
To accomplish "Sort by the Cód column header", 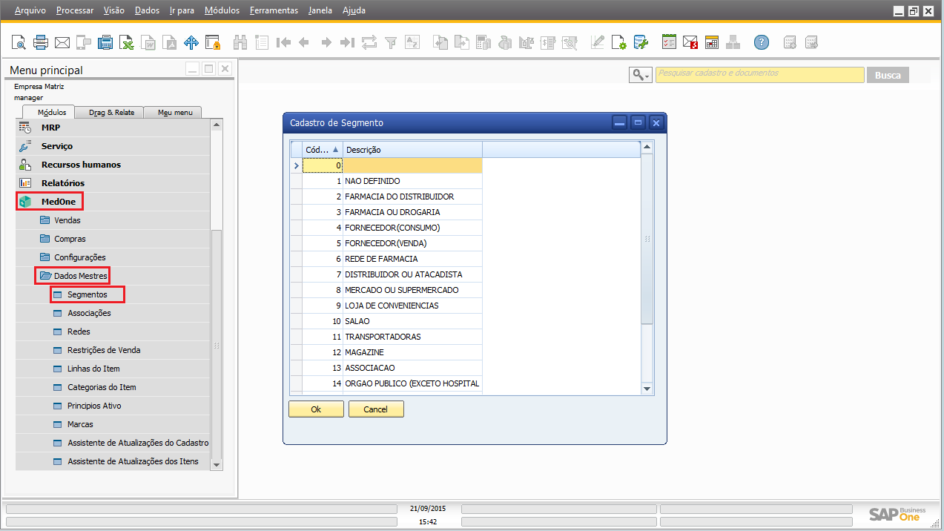I will coord(323,150).
